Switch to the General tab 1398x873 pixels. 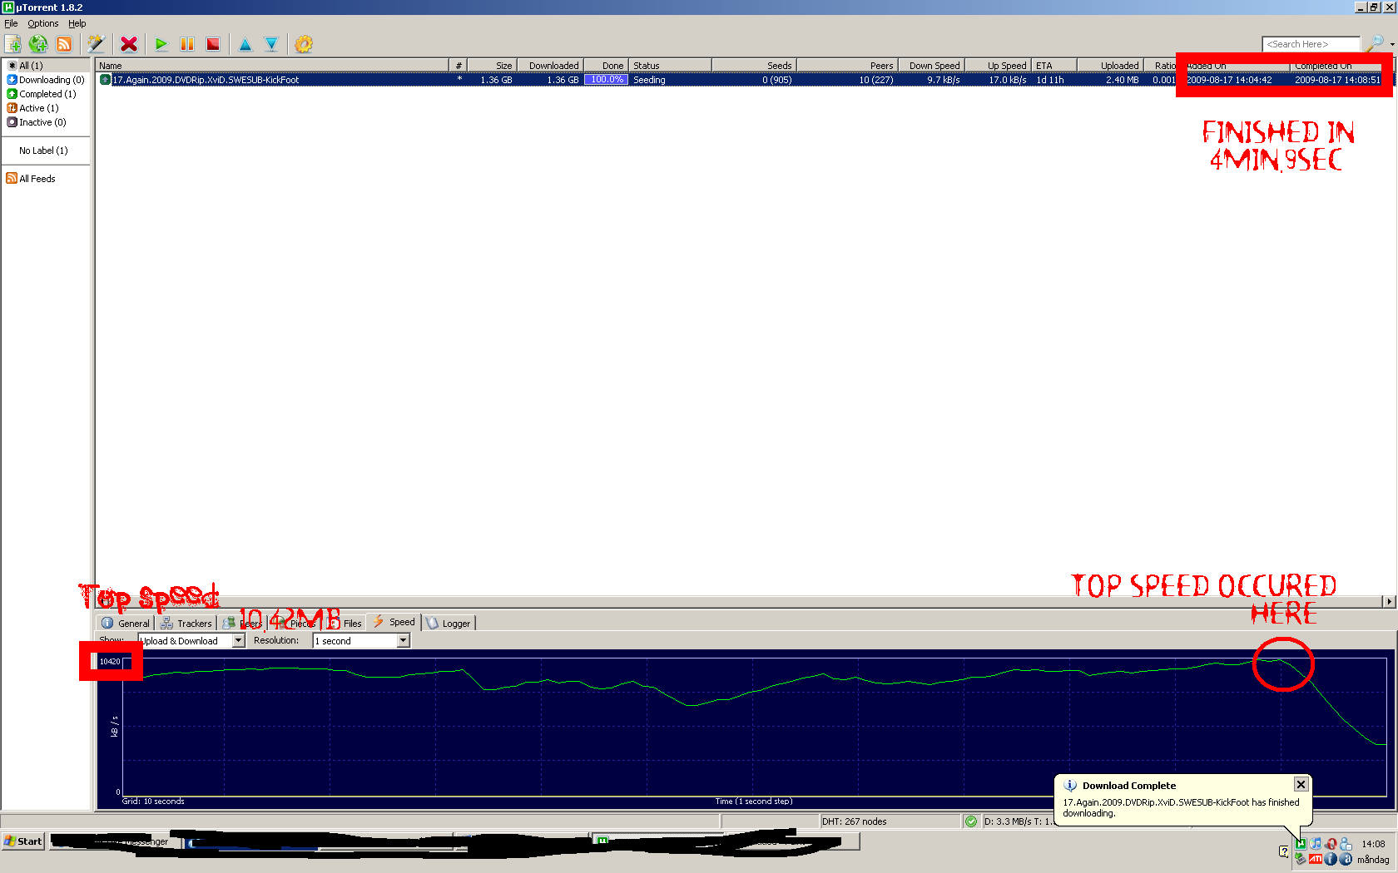[x=126, y=623]
